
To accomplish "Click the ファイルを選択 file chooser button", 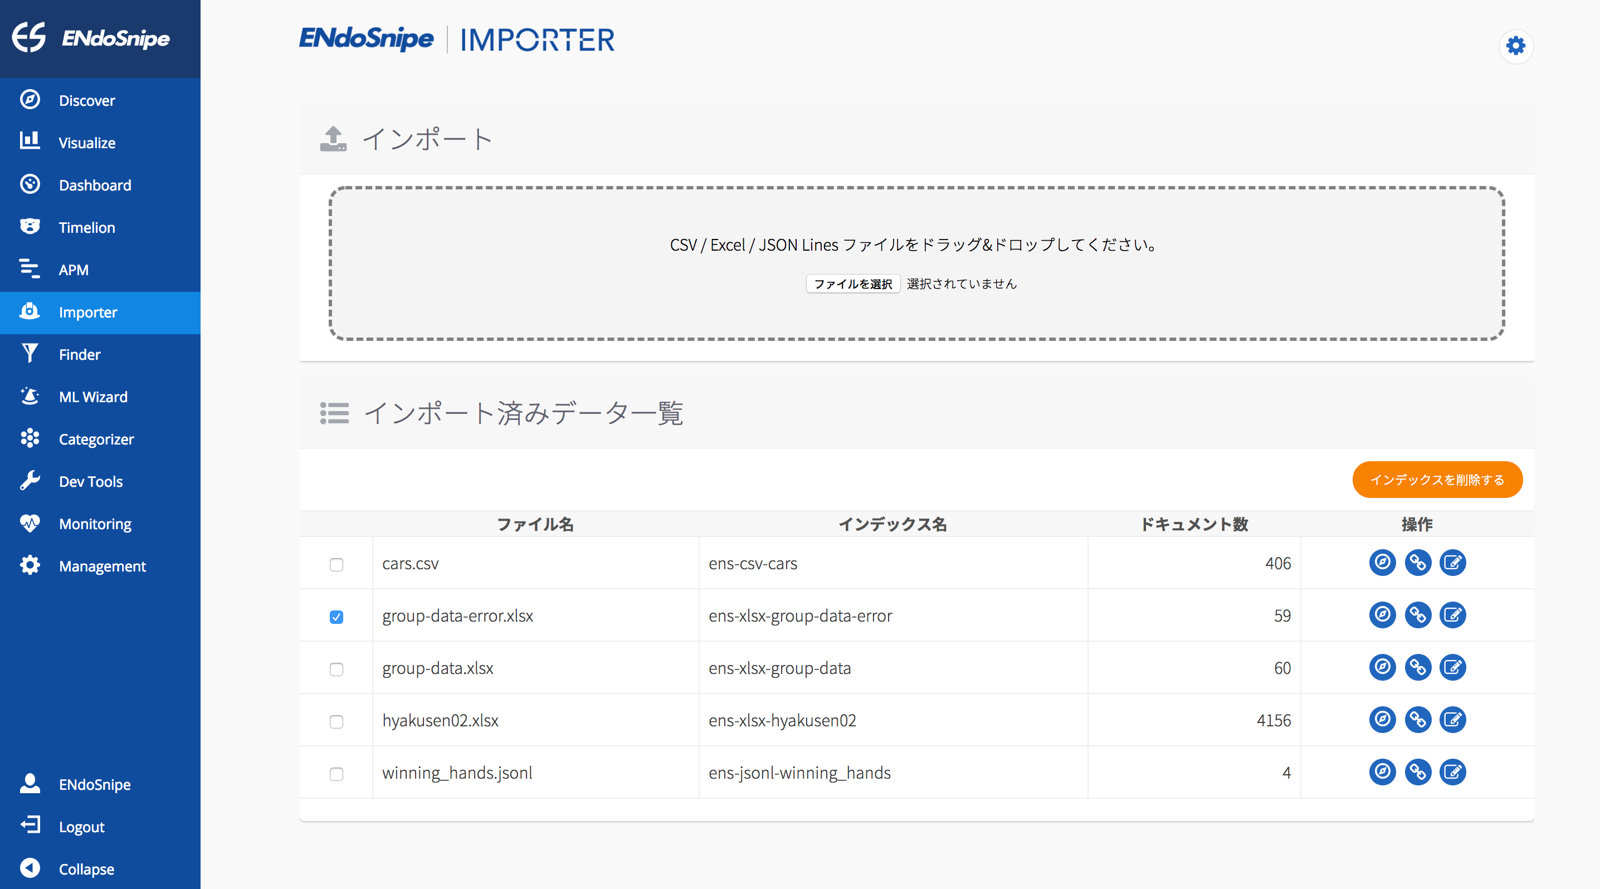I will tap(853, 284).
